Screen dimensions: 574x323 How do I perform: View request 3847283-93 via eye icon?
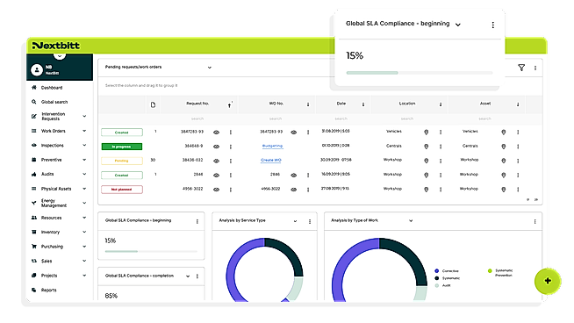[217, 133]
